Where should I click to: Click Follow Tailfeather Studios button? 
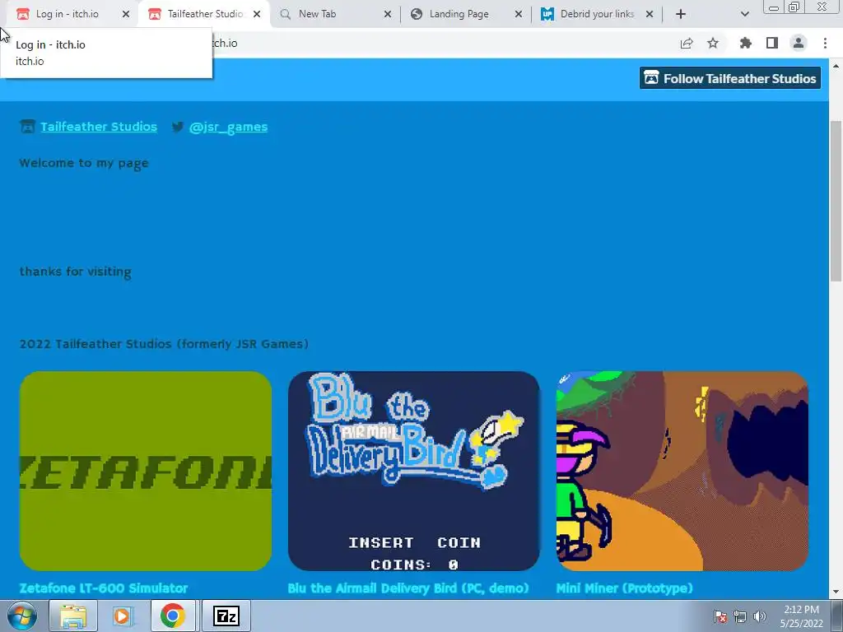click(730, 78)
